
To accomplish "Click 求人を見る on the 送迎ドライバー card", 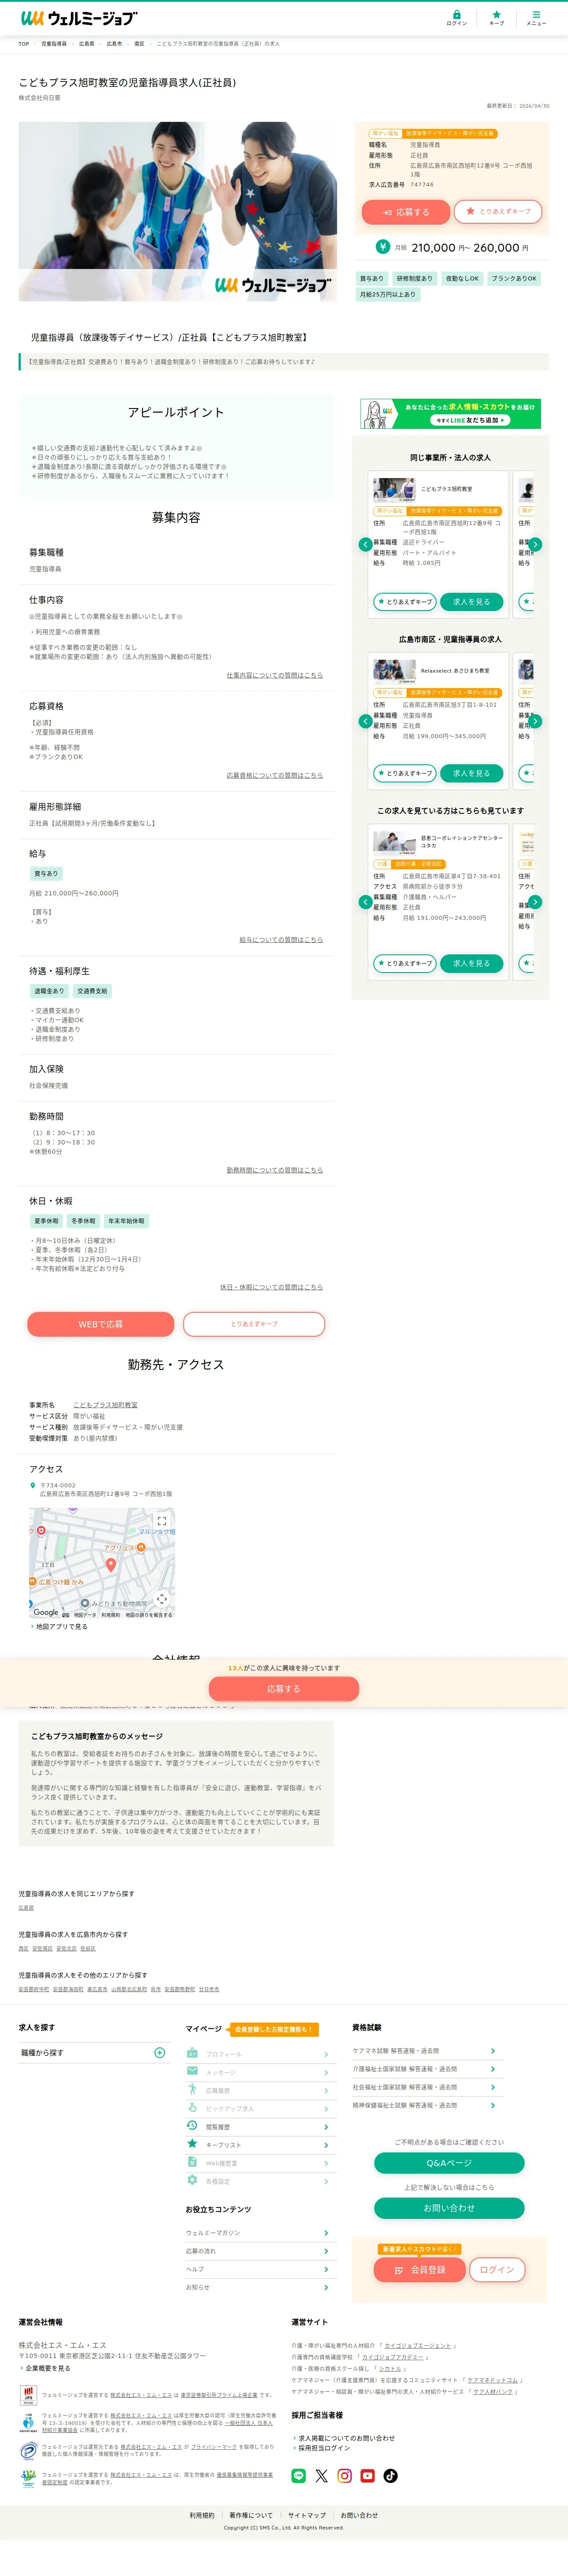I will click(471, 602).
